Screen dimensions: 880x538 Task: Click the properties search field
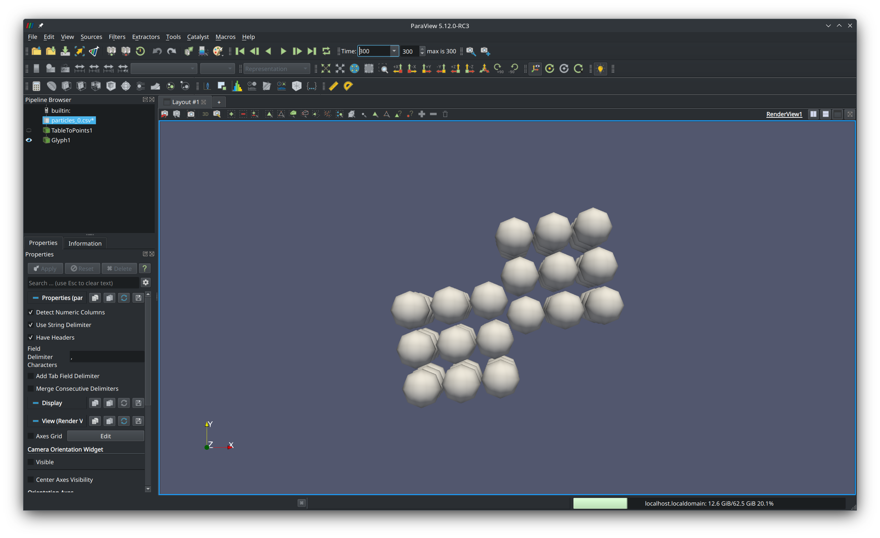pyautogui.click(x=83, y=283)
